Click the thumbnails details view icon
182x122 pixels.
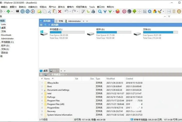pyautogui.click(x=145, y=11)
